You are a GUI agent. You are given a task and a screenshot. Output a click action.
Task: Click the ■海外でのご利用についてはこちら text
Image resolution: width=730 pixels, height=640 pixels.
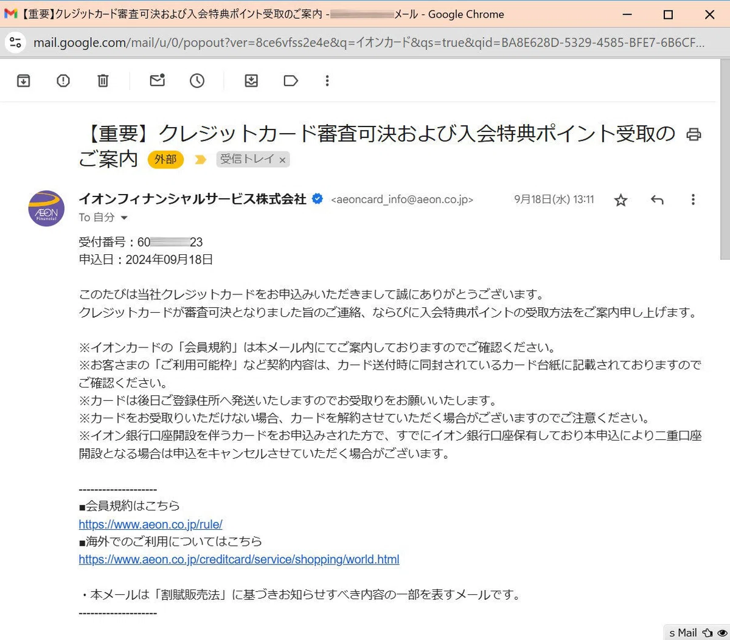pyautogui.click(x=170, y=541)
